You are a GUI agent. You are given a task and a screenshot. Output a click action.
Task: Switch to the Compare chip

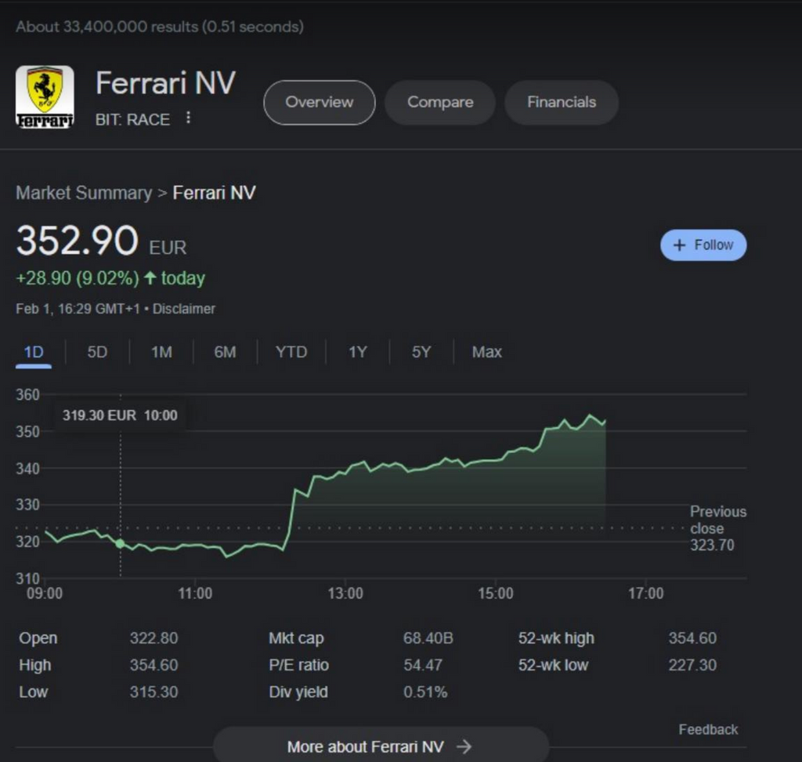coord(440,103)
